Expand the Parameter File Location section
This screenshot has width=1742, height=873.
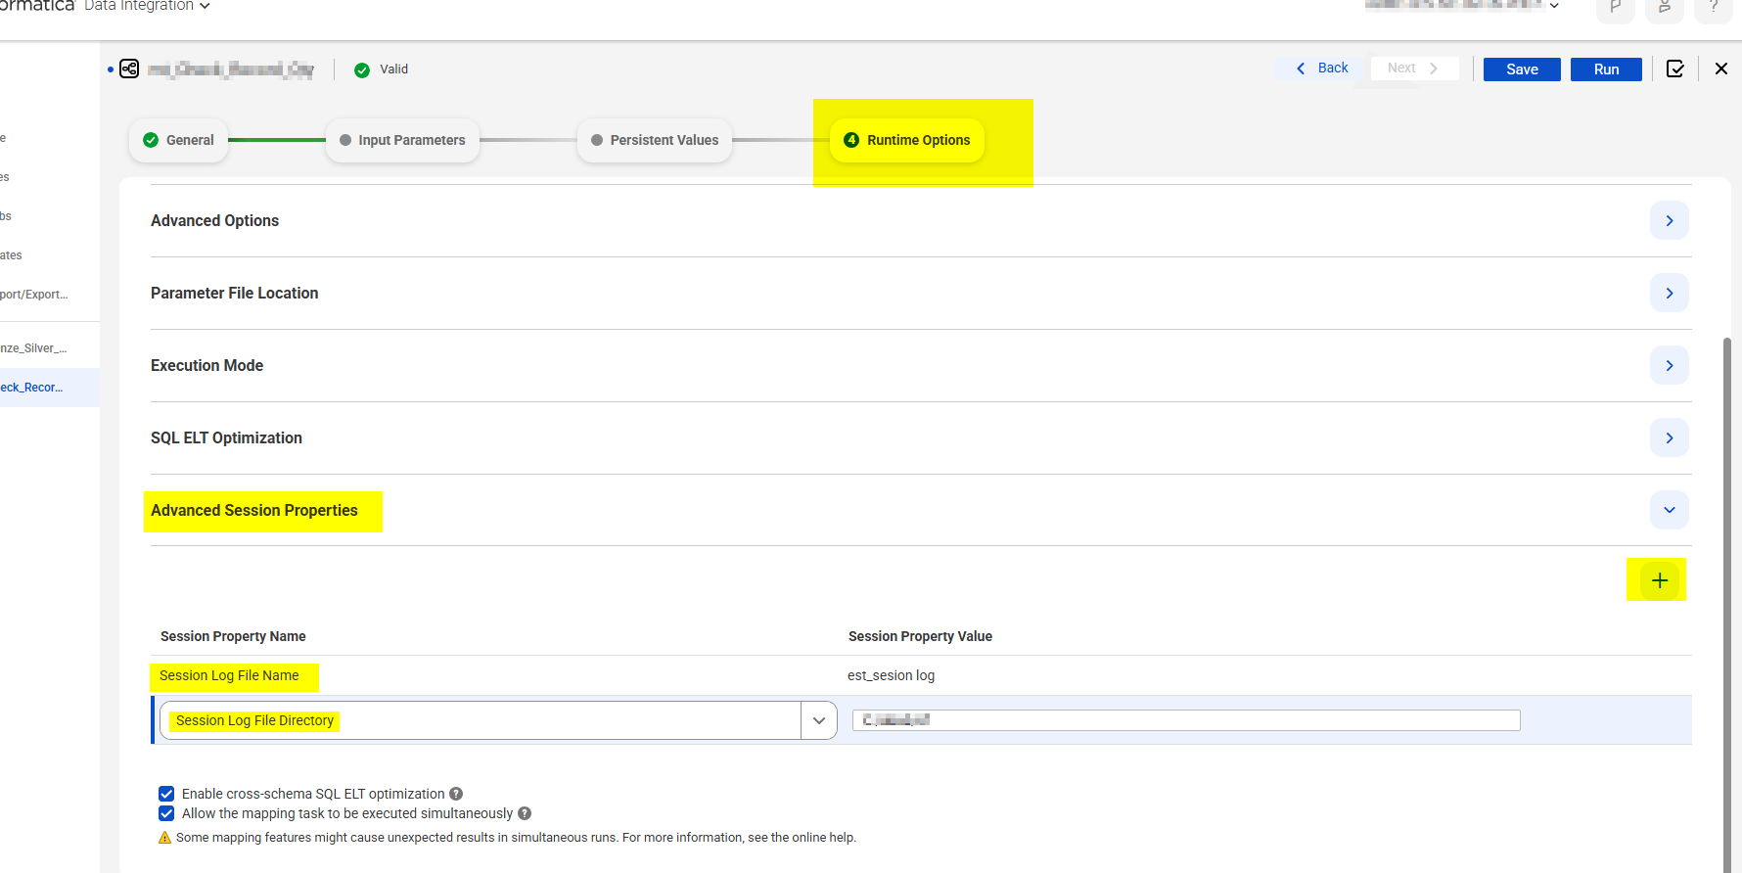(1670, 293)
